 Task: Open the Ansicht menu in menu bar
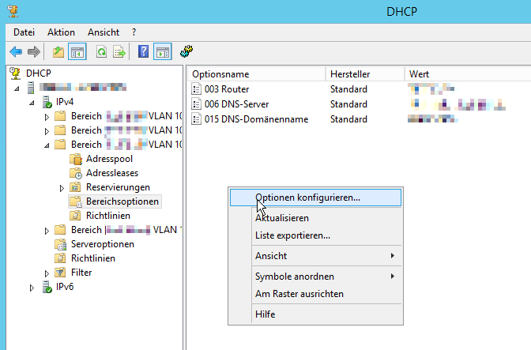(x=104, y=32)
